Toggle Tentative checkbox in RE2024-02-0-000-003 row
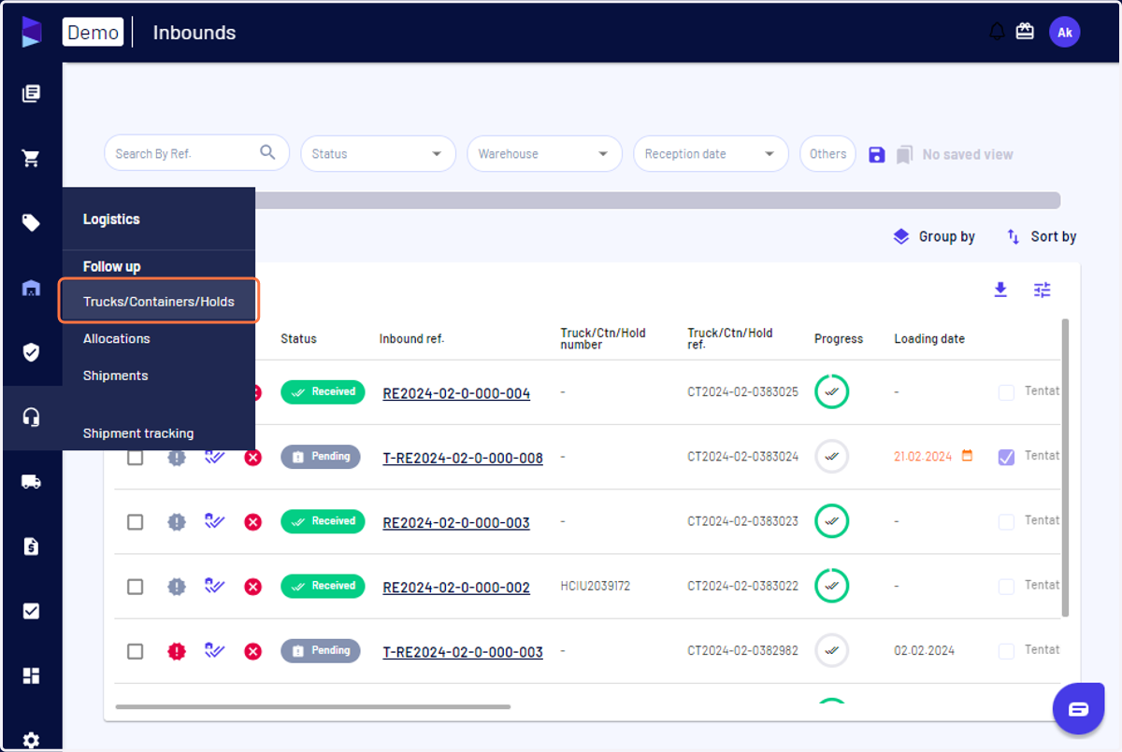Image resolution: width=1122 pixels, height=752 pixels. [1006, 521]
